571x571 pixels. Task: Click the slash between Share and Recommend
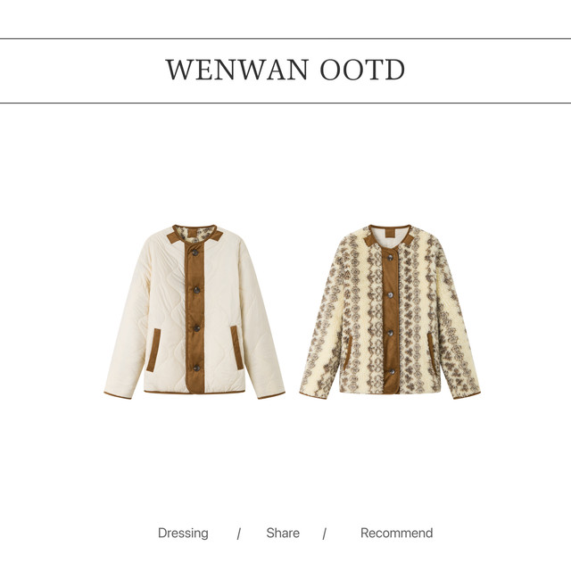(324, 534)
